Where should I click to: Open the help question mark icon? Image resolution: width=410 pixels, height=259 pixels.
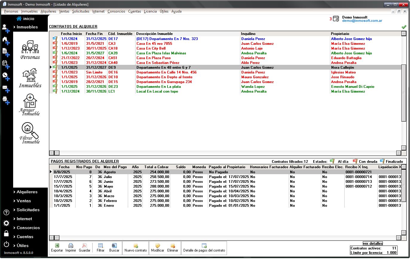coord(6,212)
